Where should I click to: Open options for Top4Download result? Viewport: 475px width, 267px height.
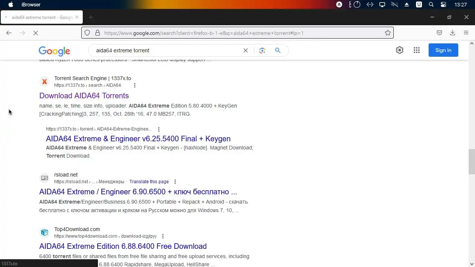coord(163,236)
